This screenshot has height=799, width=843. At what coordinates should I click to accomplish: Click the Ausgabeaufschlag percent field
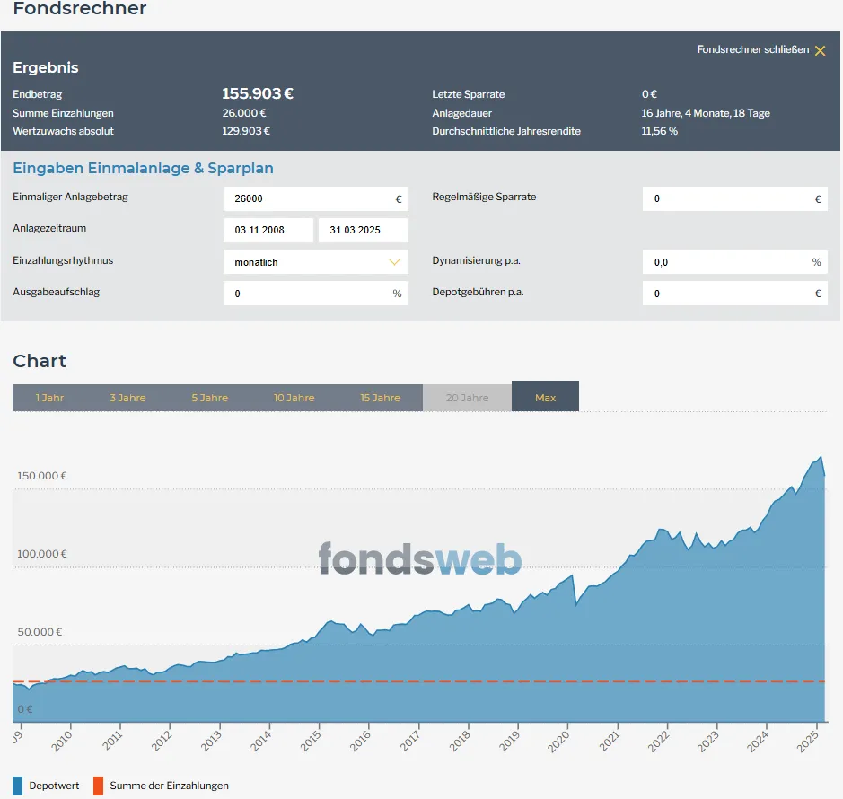coord(305,294)
